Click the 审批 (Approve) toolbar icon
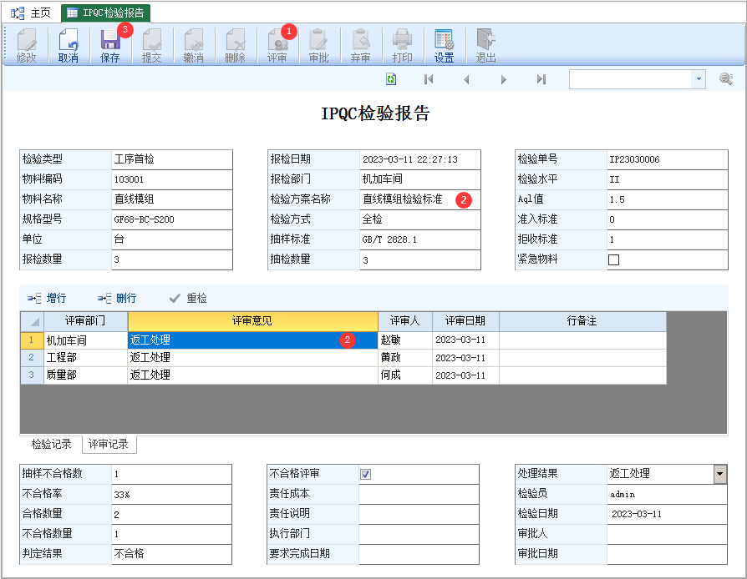The image size is (747, 579). tap(318, 46)
